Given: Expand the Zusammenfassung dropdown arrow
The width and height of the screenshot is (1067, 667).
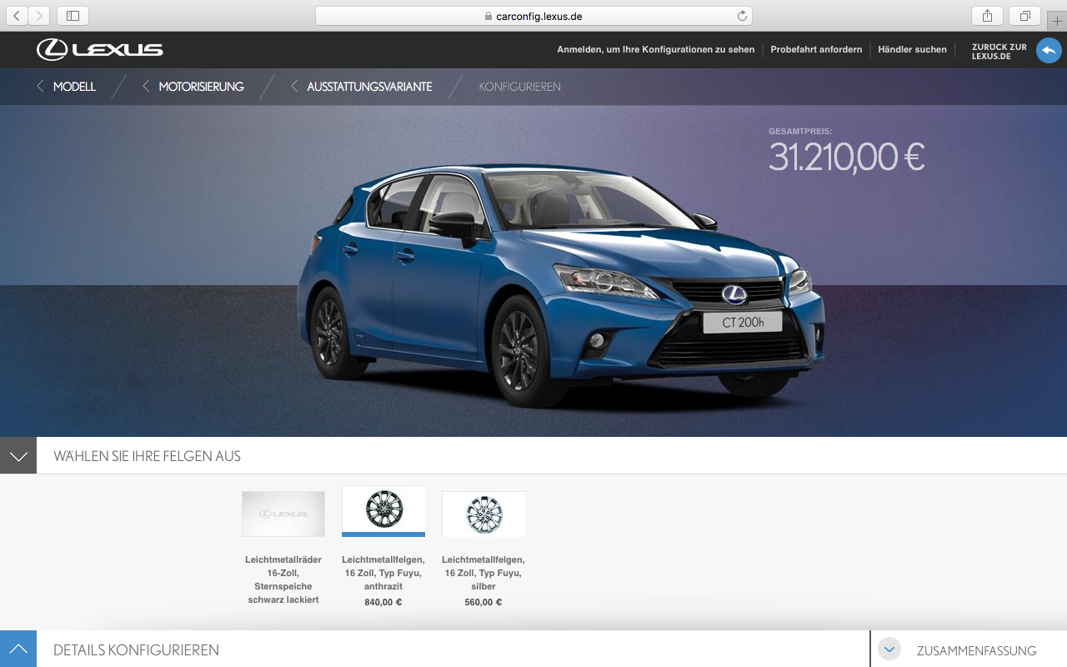Looking at the screenshot, I should pos(889,649).
